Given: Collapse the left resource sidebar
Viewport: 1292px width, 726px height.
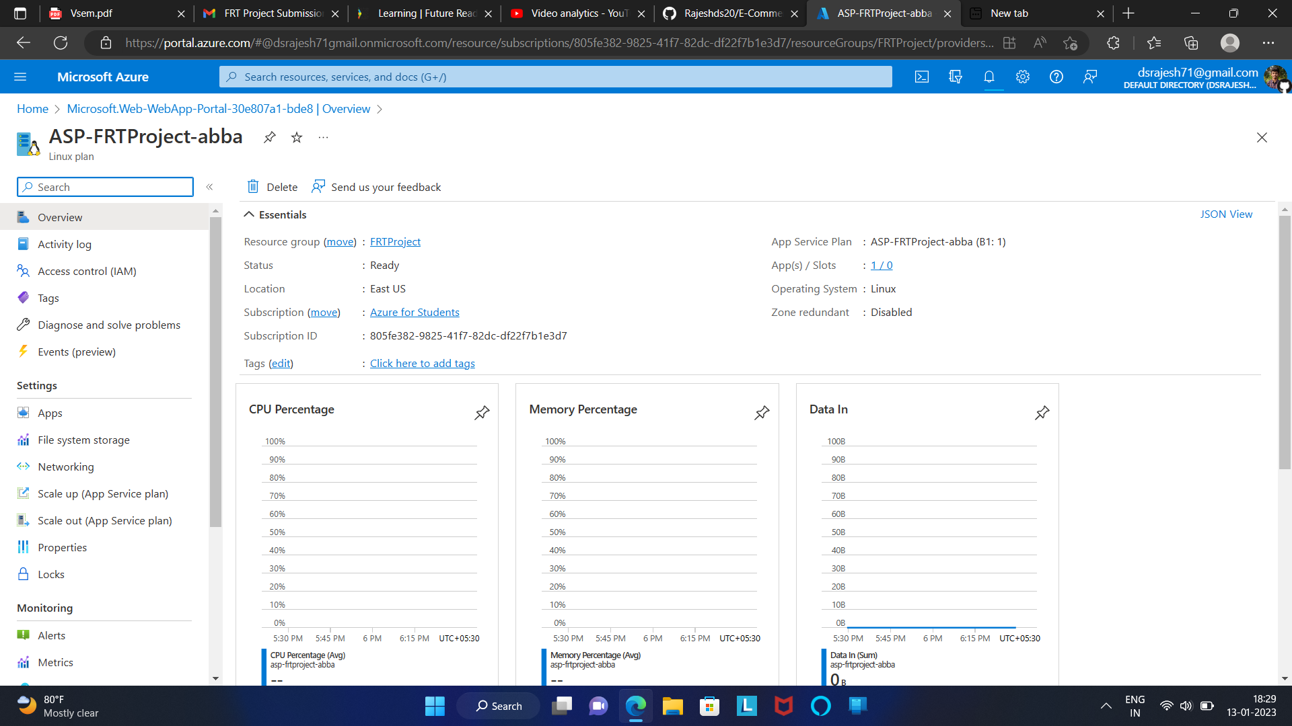Looking at the screenshot, I should pos(209,187).
